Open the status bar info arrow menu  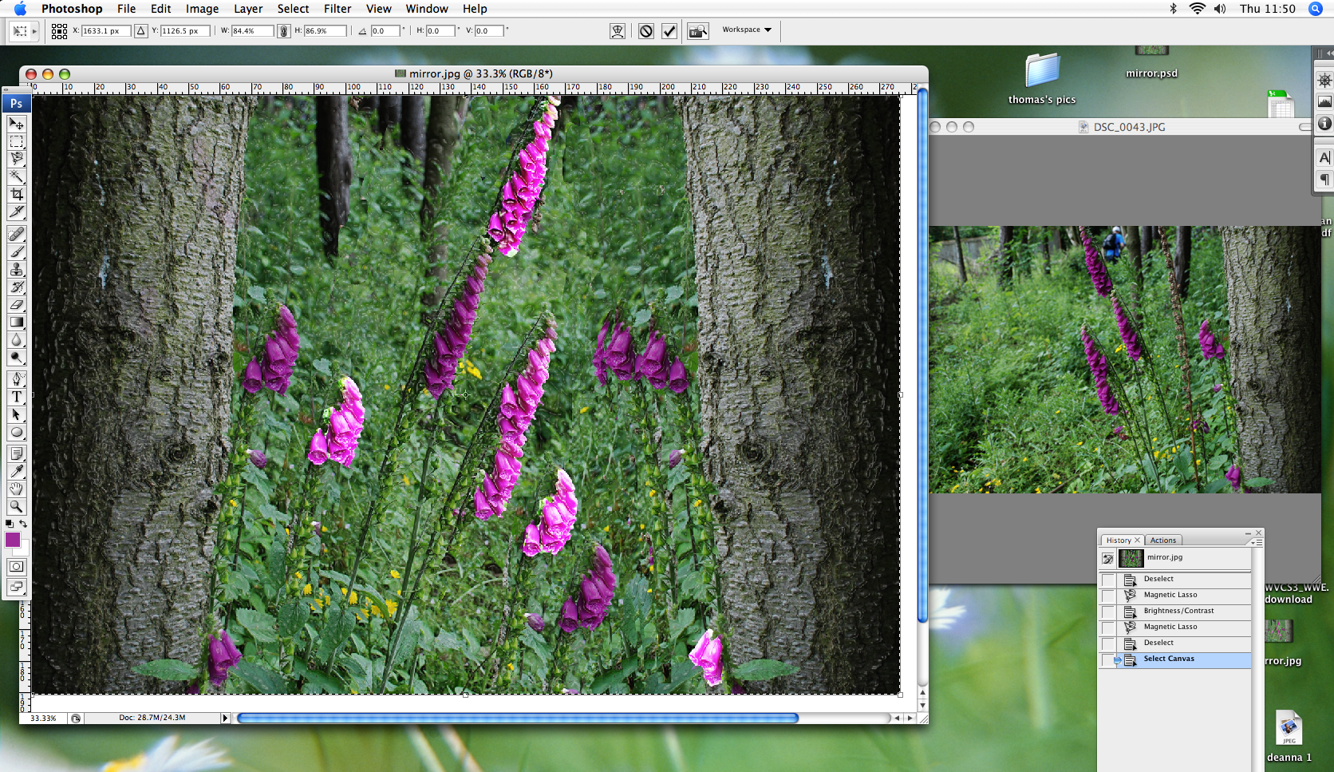pyautogui.click(x=225, y=718)
